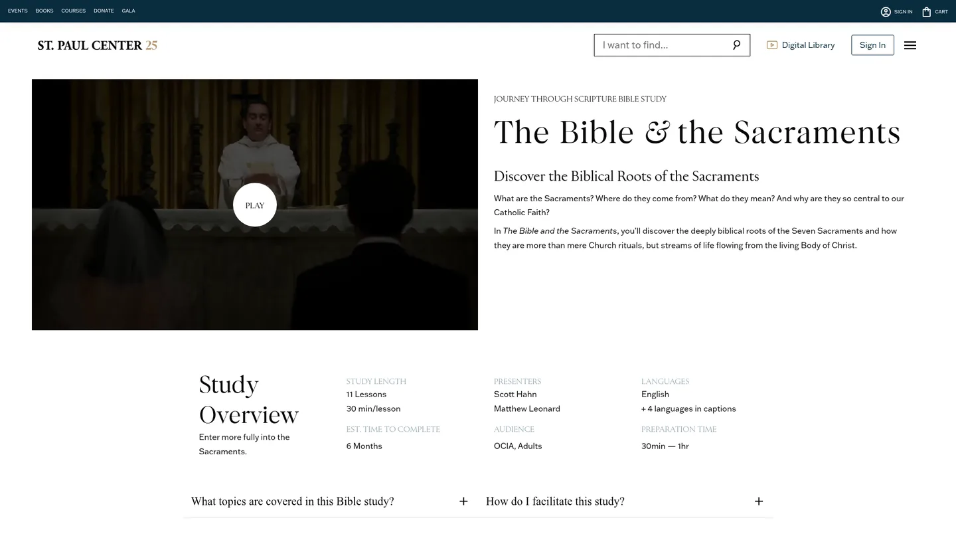This screenshot has height=538, width=956.
Task: Click the 'Study Overview' heading
Action: 249,400
